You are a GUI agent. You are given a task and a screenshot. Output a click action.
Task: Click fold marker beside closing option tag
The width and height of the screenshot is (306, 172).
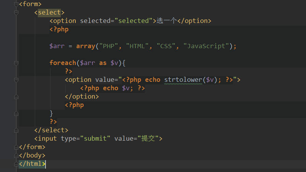pyautogui.click(x=16, y=96)
